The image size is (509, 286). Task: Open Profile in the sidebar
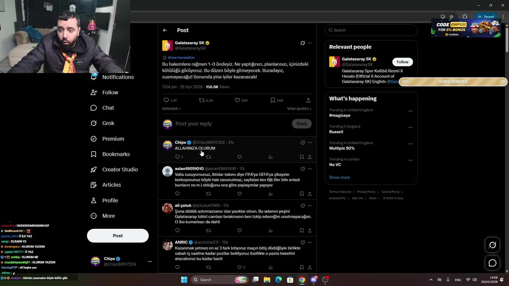point(104,201)
